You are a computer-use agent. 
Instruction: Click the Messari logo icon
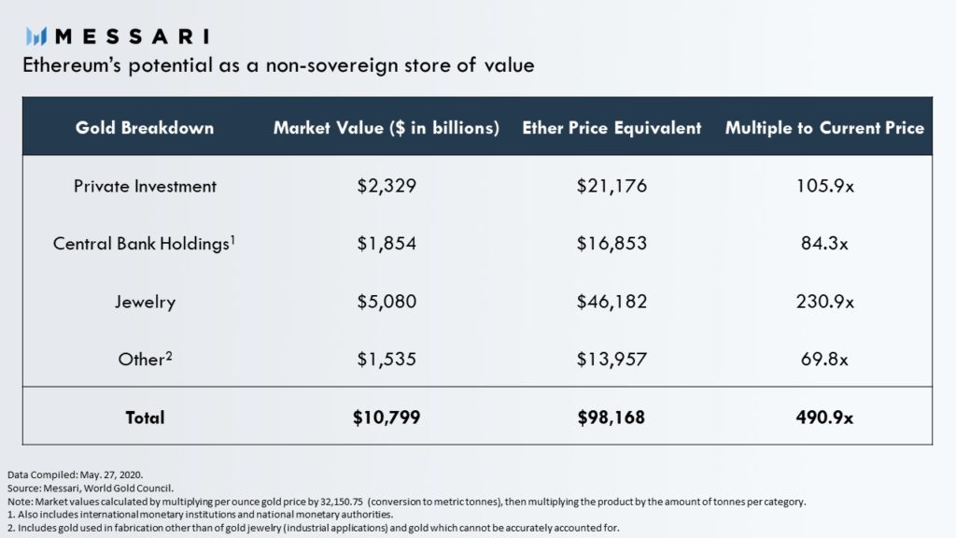[x=36, y=36]
